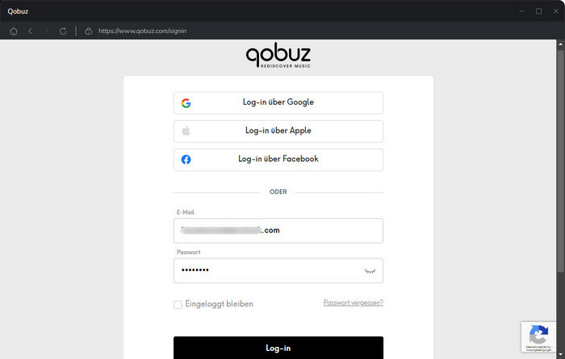Click the URL address bar text
Image resolution: width=565 pixels, height=359 pixels.
tap(142, 31)
